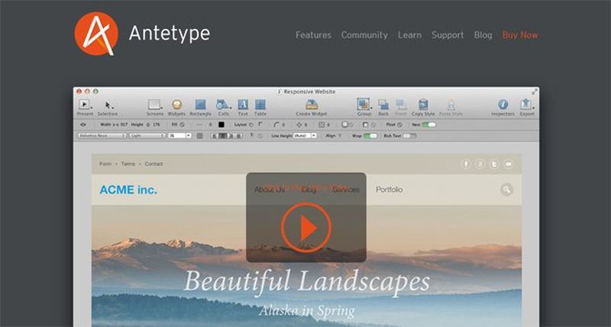Click the Export icon
Viewport: 611px width, 327px height.
pos(526,104)
